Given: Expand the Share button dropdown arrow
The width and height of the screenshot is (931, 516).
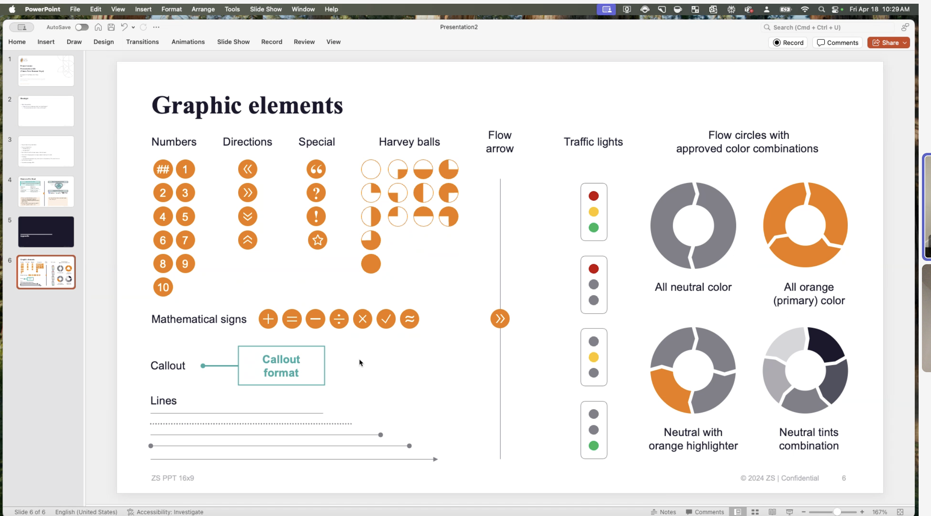Looking at the screenshot, I should pyautogui.click(x=905, y=43).
